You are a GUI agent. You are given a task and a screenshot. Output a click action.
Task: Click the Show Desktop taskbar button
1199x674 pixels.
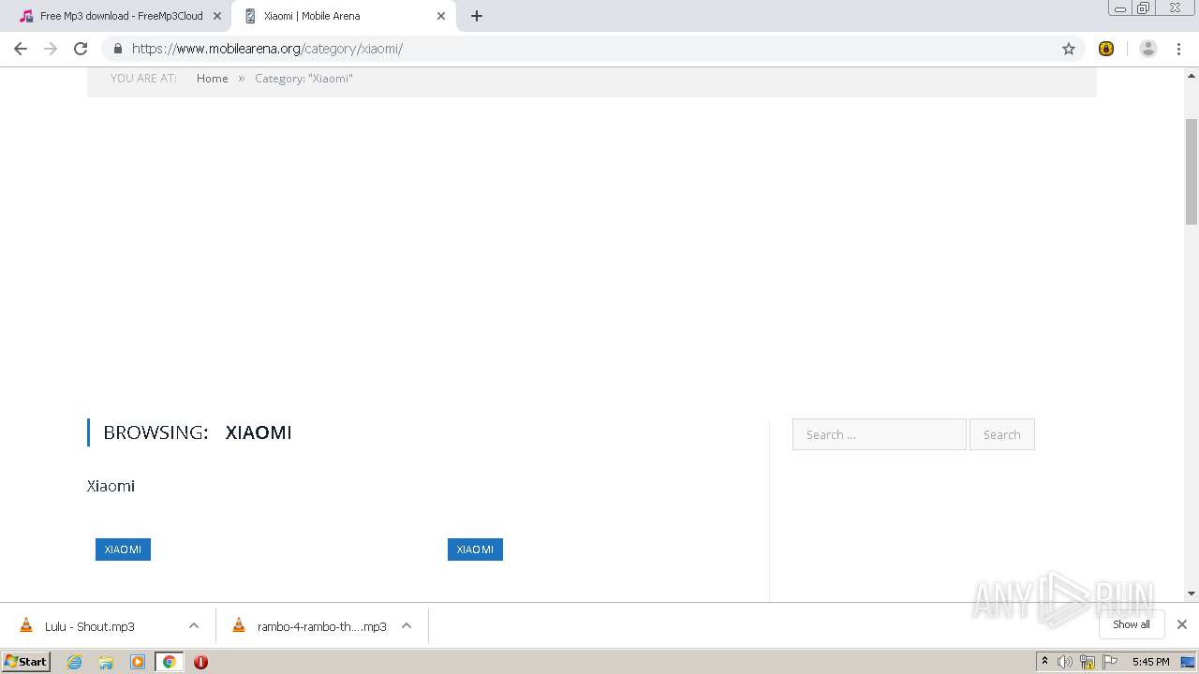coord(1188,662)
